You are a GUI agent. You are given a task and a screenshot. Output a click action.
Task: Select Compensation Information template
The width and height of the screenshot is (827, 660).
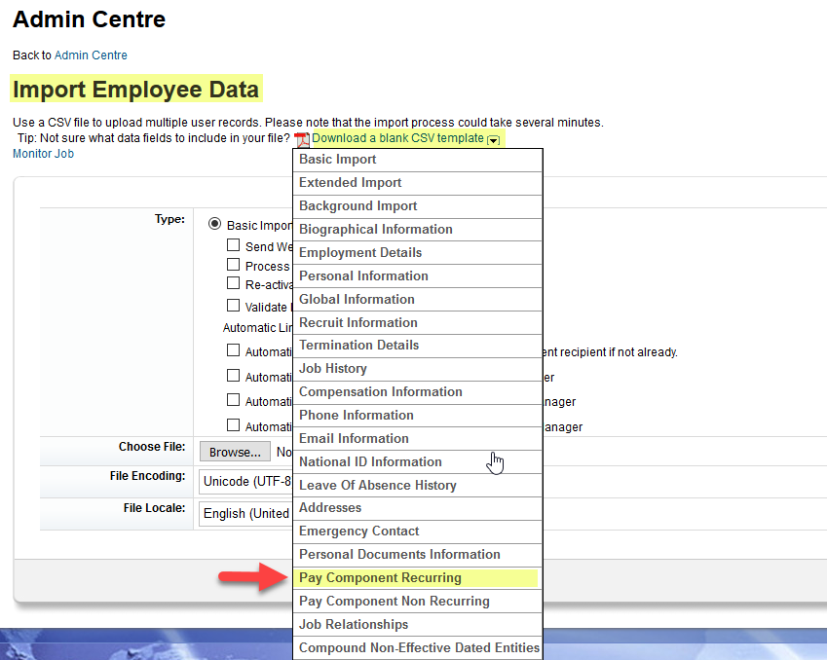[418, 392]
